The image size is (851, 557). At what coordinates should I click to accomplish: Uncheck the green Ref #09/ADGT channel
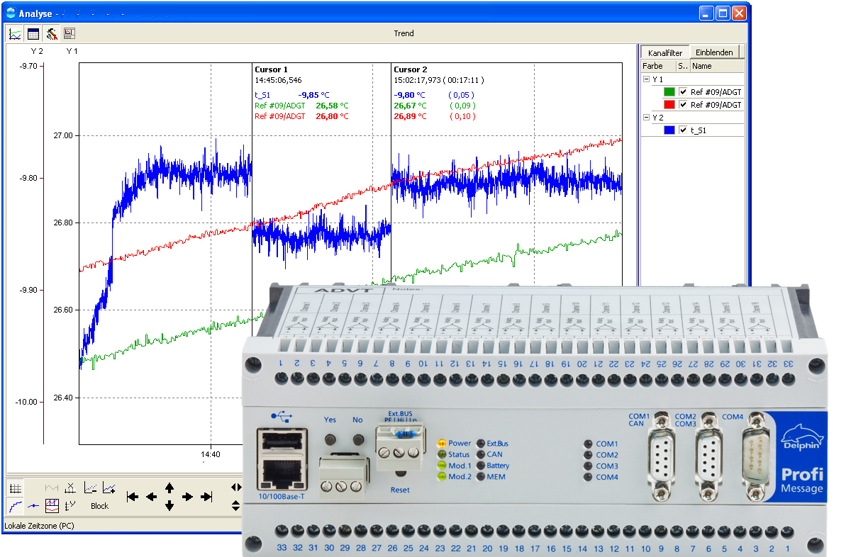(x=683, y=92)
